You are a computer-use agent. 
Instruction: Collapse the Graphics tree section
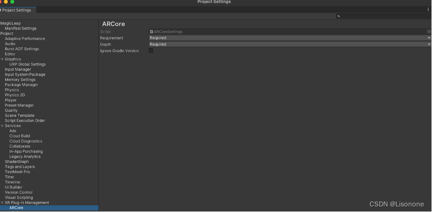click(x=2, y=59)
